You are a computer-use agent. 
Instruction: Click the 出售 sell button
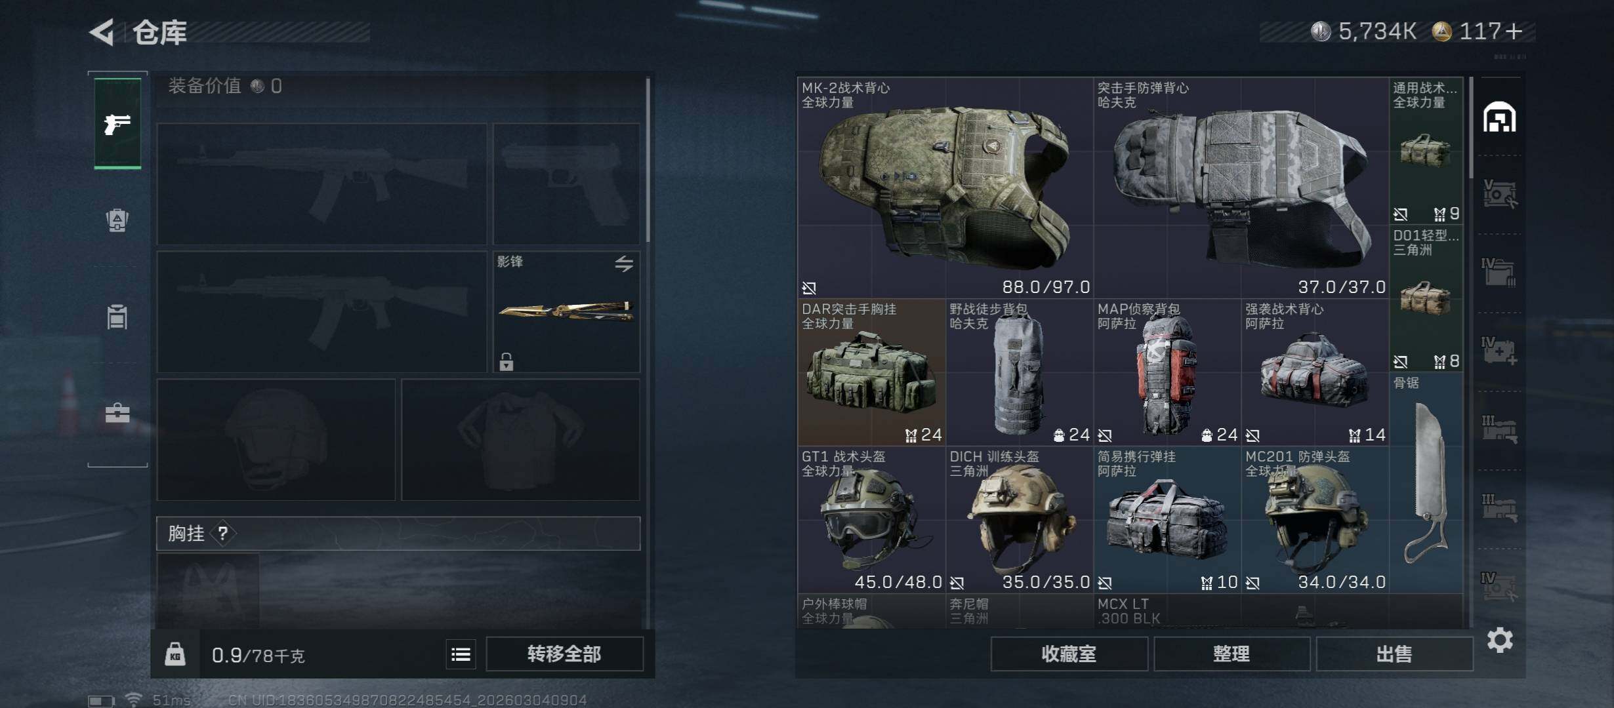coord(1394,654)
